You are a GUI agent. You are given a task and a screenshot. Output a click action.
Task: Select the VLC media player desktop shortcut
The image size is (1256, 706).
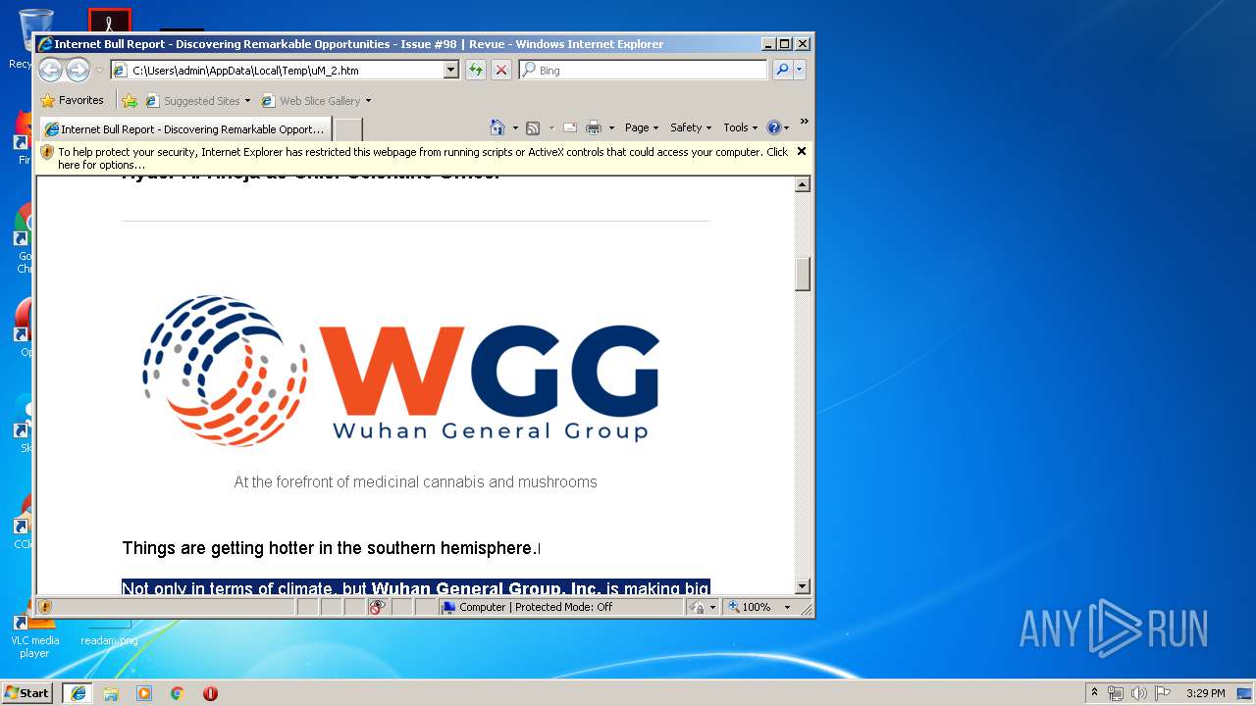34,638
